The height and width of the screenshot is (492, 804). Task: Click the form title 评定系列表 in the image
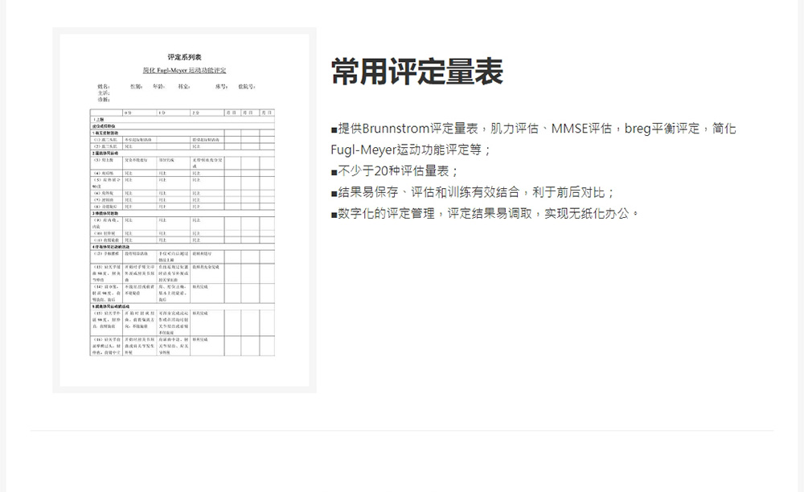(185, 57)
